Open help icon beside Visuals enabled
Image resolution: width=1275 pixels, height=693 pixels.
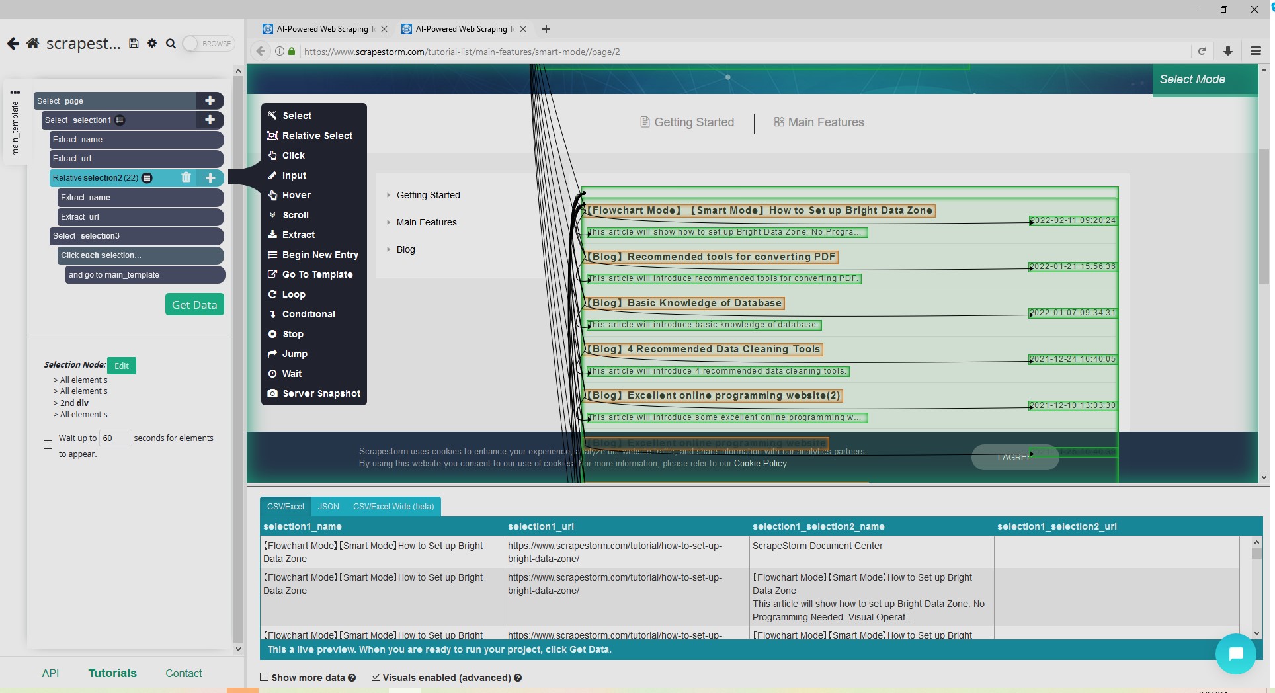pos(518,678)
